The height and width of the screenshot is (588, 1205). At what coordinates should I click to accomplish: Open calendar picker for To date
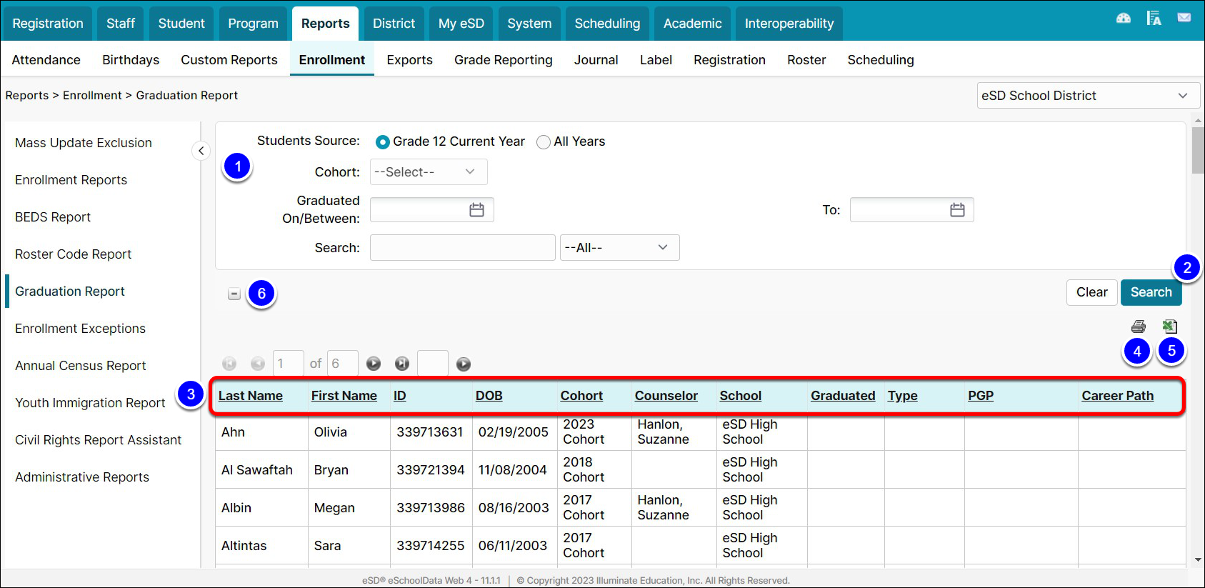click(x=957, y=210)
